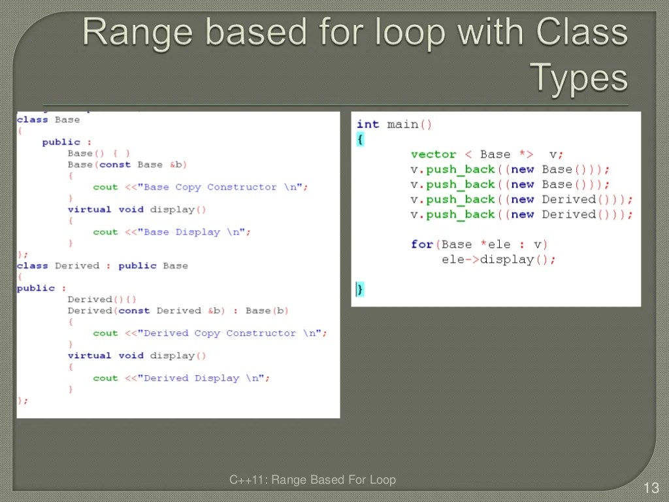Click the 'class Derived : public Base' line
Viewport: 669px width, 502px height.
tap(101, 265)
